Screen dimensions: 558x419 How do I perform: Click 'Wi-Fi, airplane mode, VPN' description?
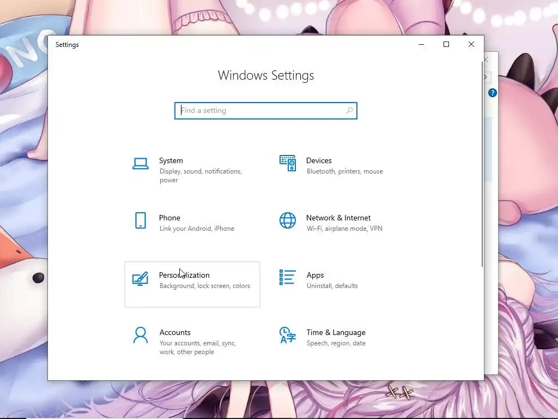[x=344, y=229]
